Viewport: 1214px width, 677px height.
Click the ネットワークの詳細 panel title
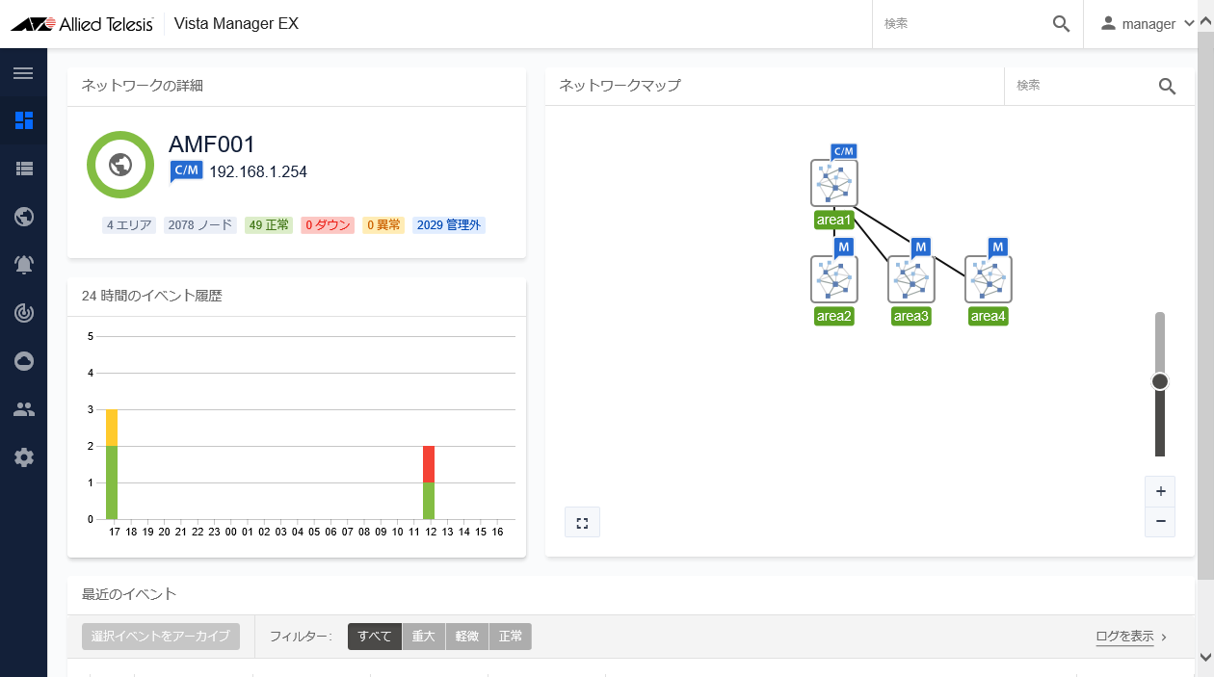pyautogui.click(x=143, y=86)
